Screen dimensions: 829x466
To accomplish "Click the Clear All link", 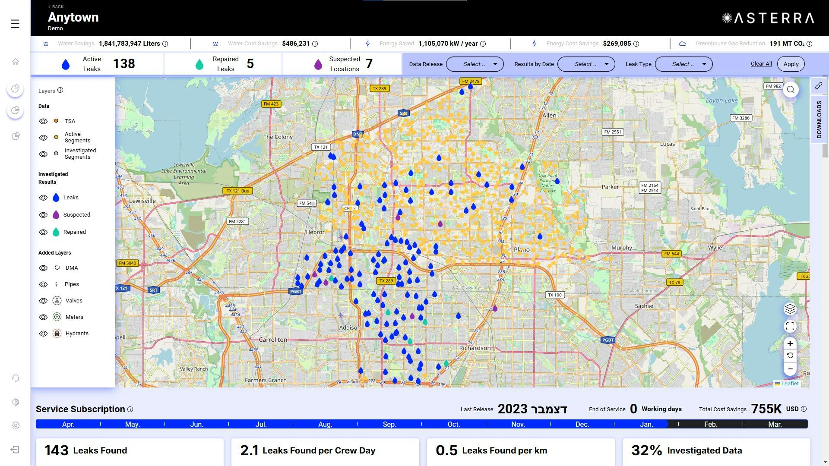I will [761, 64].
